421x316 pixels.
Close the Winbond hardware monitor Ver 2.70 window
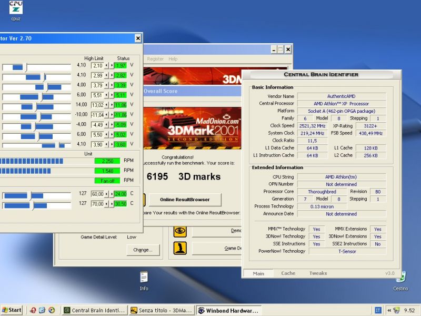pos(138,38)
